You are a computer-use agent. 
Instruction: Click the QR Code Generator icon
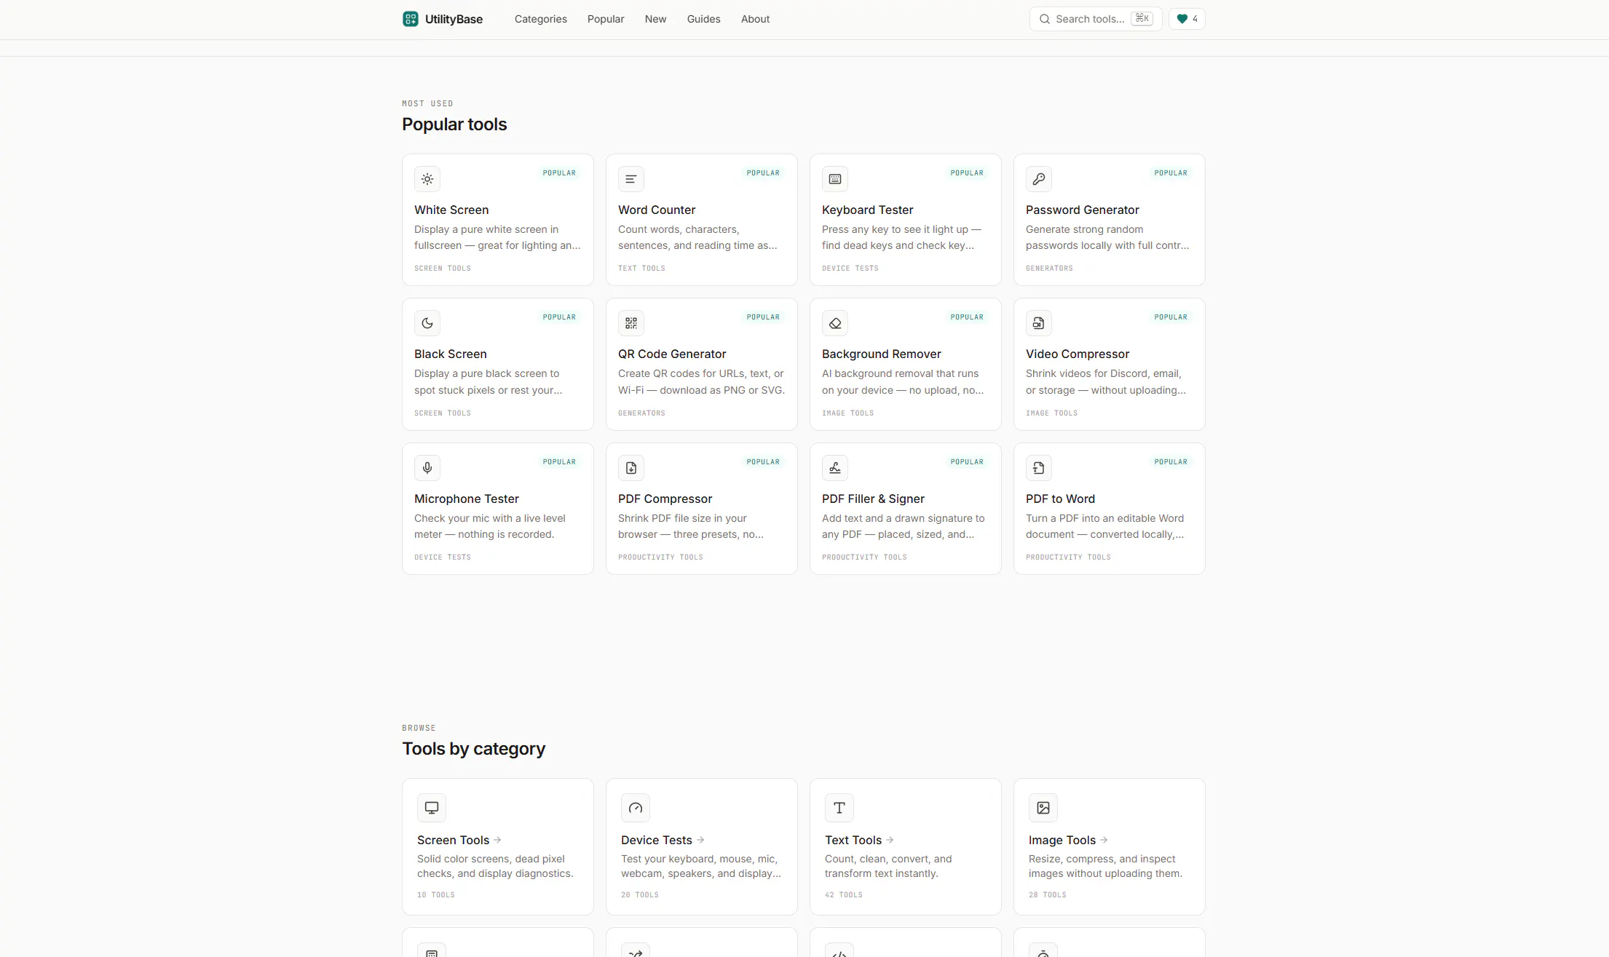click(x=631, y=323)
